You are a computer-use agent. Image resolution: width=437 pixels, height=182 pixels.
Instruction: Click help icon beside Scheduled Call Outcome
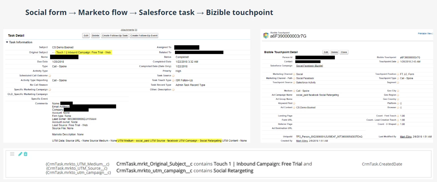tap(50, 76)
